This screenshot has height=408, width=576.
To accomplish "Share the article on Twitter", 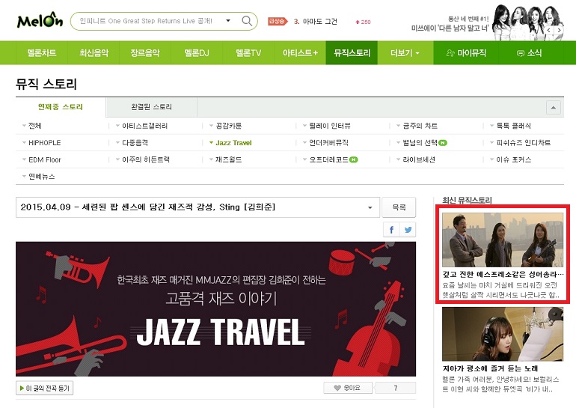I will tap(408, 230).
